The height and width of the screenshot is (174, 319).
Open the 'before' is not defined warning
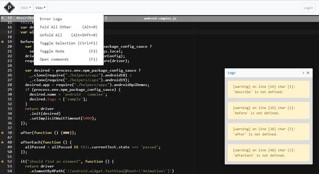coord(269,110)
